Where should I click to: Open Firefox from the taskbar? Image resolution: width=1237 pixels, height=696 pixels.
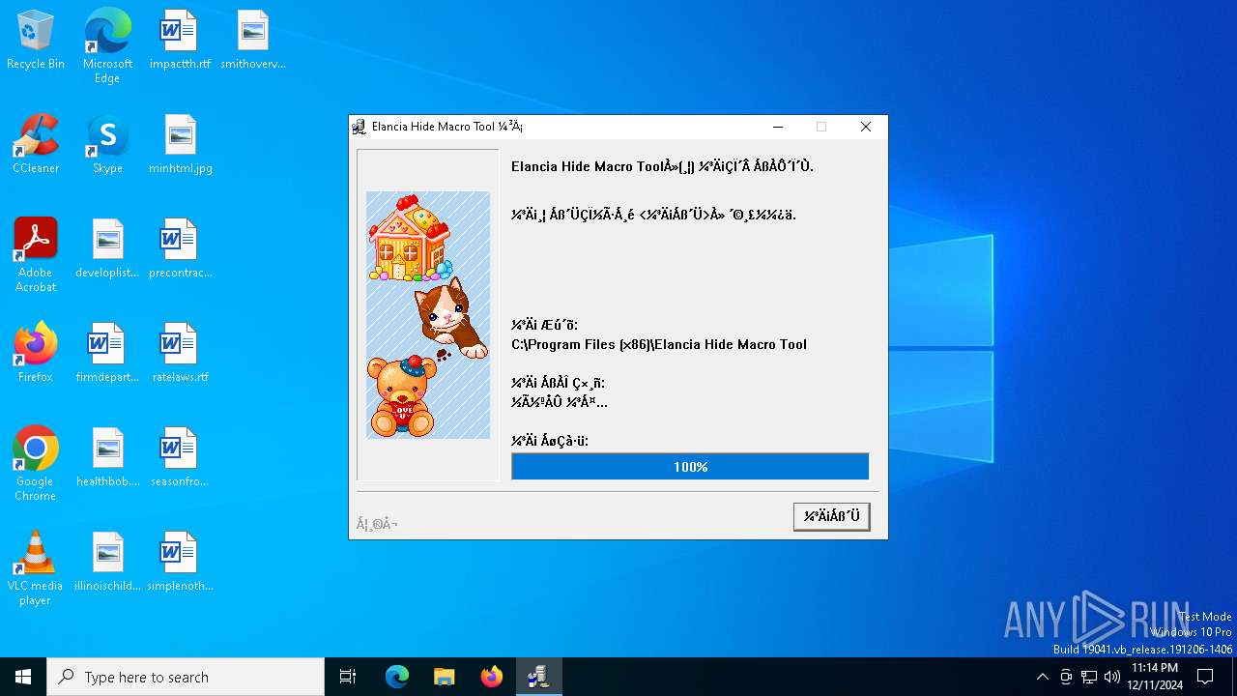492,677
